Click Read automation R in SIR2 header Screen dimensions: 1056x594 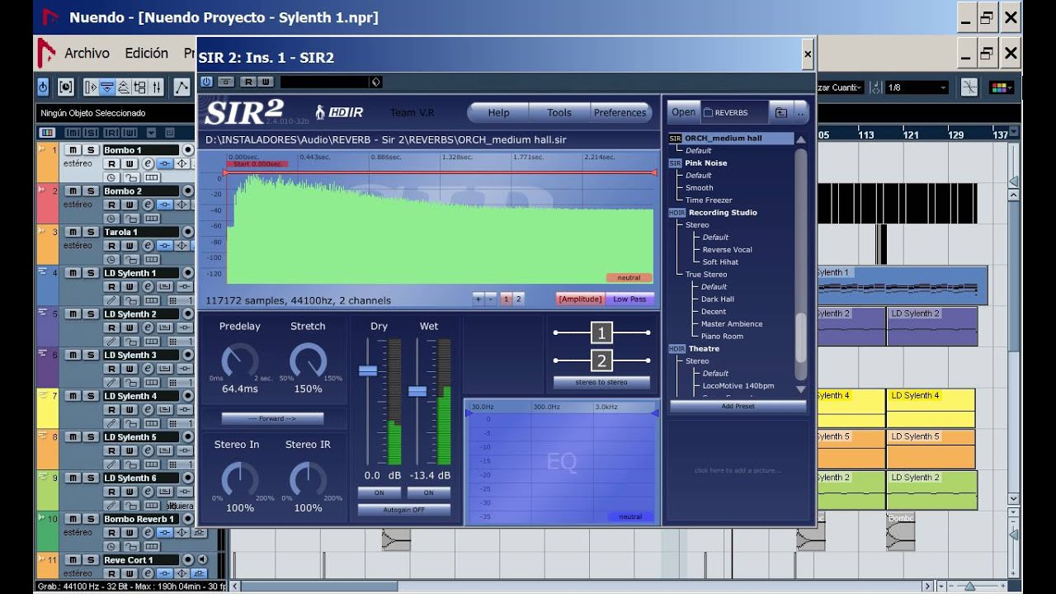(x=248, y=82)
